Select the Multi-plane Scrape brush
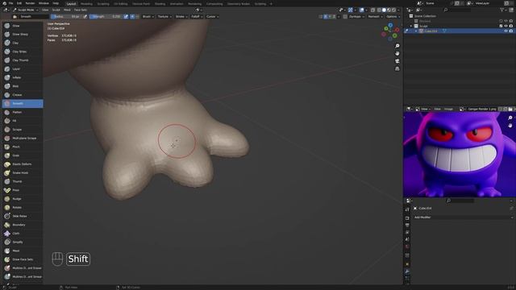This screenshot has height=290, width=516. click(x=23, y=138)
